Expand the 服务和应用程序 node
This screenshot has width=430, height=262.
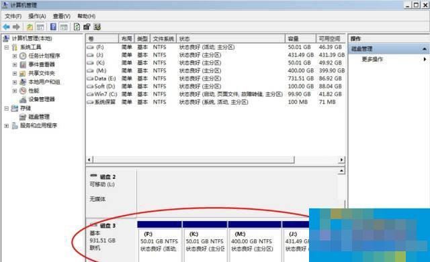[6, 126]
